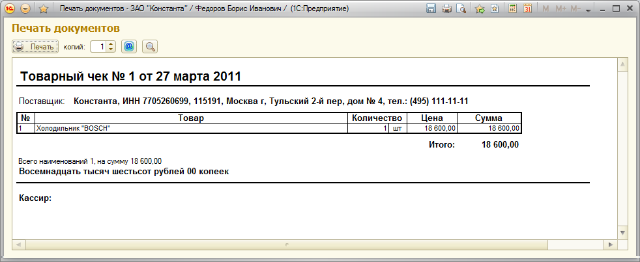Click the Восемнадцать тысяч шестьсот рублей text
640x262 pixels.
pos(124,172)
